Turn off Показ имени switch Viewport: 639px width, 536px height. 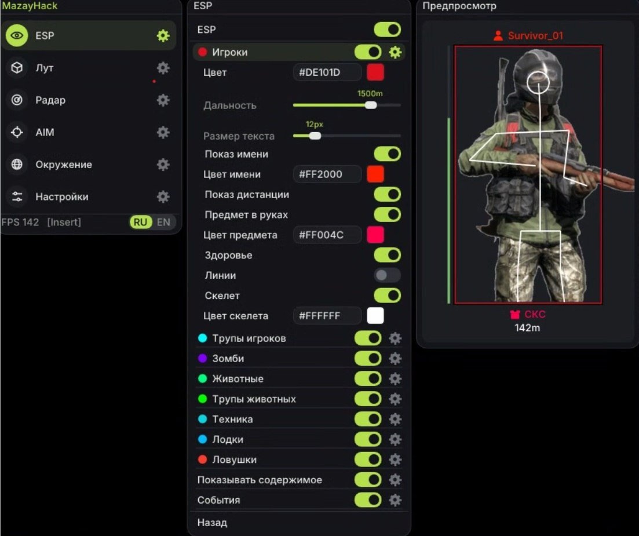387,154
